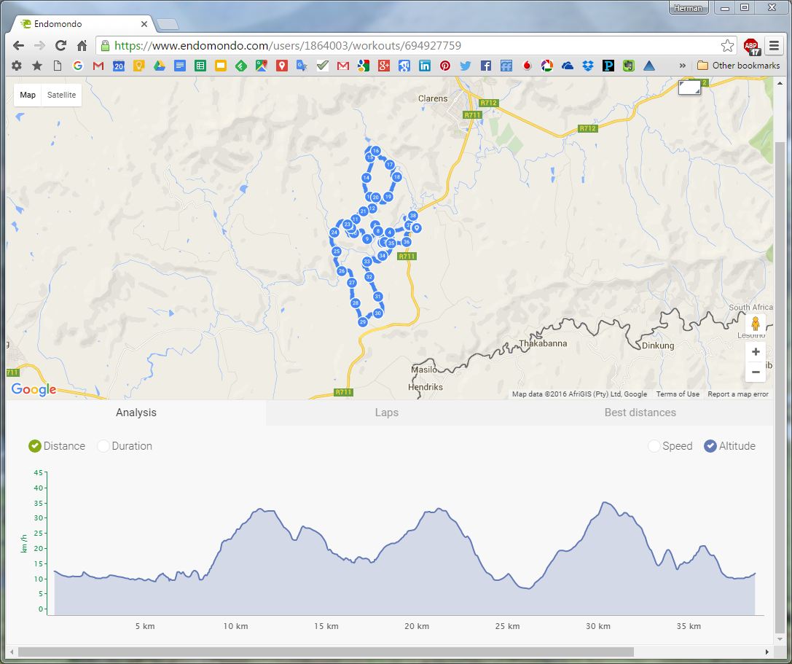Image resolution: width=792 pixels, height=664 pixels.
Task: Open the settings gear bookmark
Action: tap(17, 66)
